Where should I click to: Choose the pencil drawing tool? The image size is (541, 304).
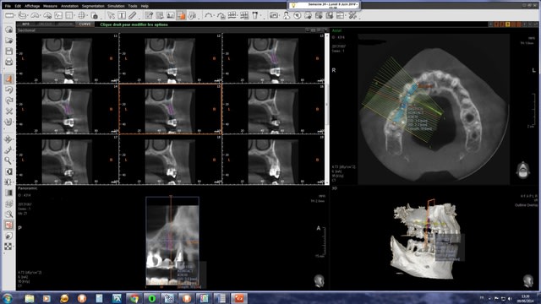133,15
